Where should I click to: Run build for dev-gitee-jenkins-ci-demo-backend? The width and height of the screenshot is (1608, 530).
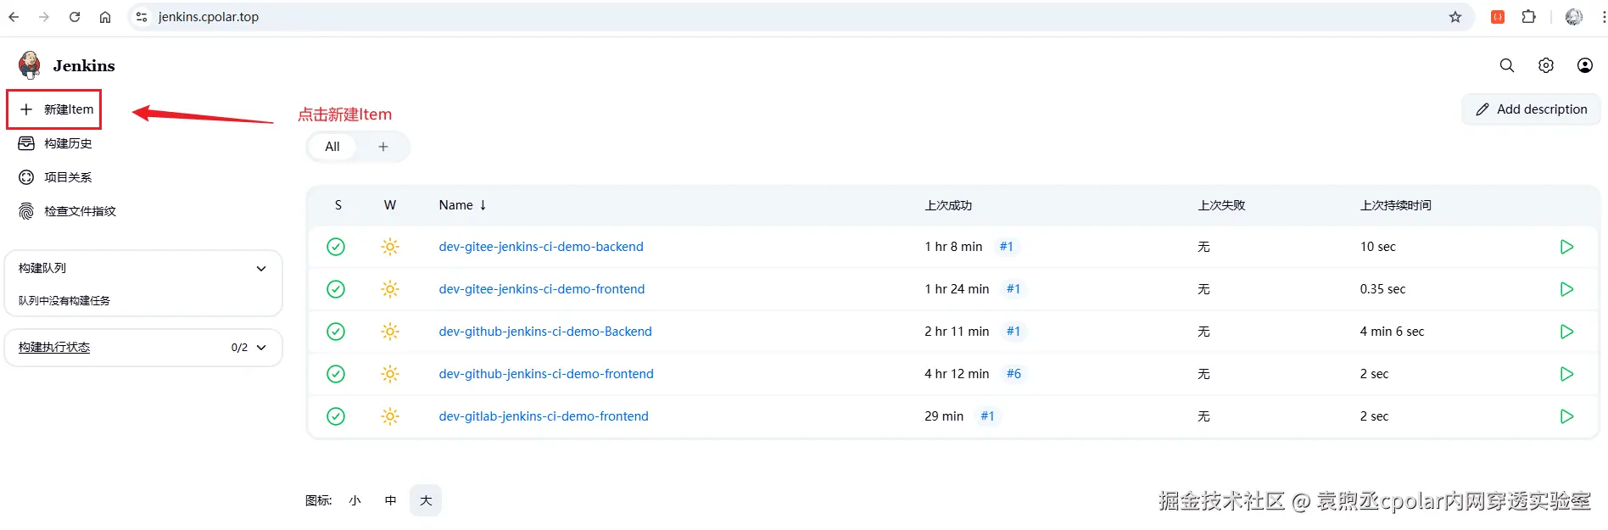pos(1566,247)
